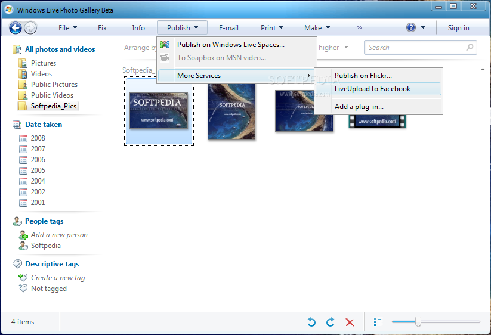Click Add a new person link
This screenshot has height=335, width=491.
(59, 235)
